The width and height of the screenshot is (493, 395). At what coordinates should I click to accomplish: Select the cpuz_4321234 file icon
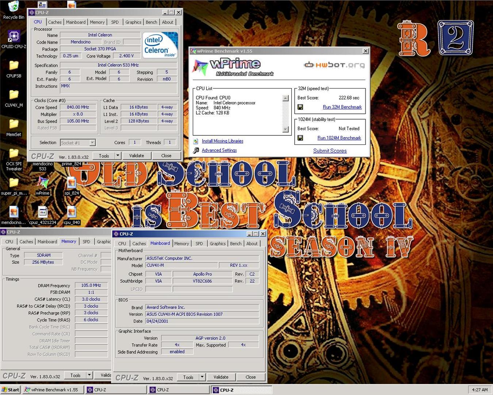[x=43, y=215]
